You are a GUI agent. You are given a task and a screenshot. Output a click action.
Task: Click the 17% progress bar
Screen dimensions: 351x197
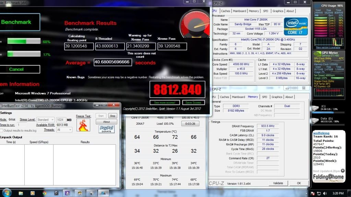click(24, 54)
